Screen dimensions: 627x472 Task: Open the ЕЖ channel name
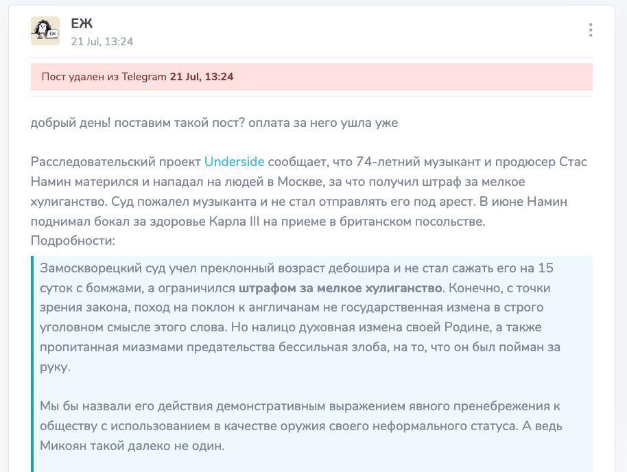pyautogui.click(x=82, y=23)
